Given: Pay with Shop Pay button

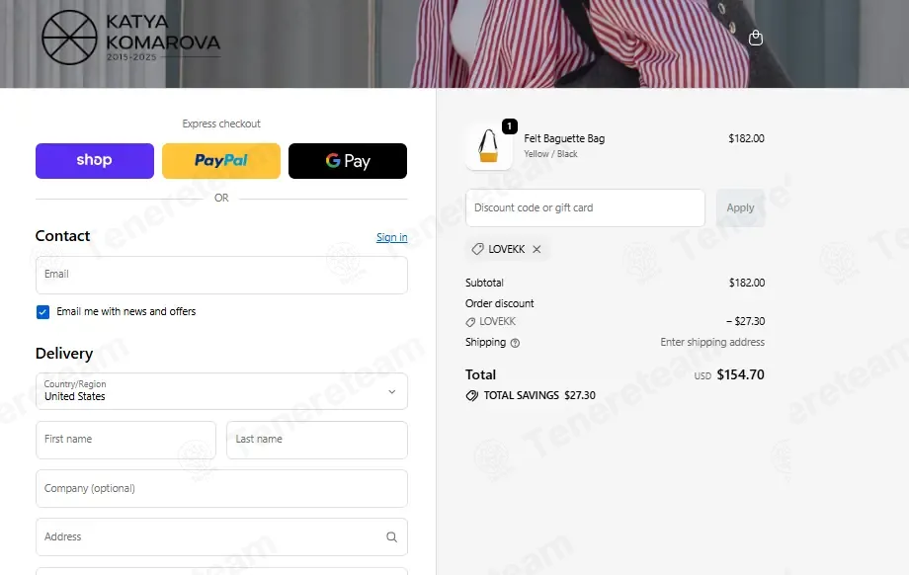Looking at the screenshot, I should pos(95,161).
